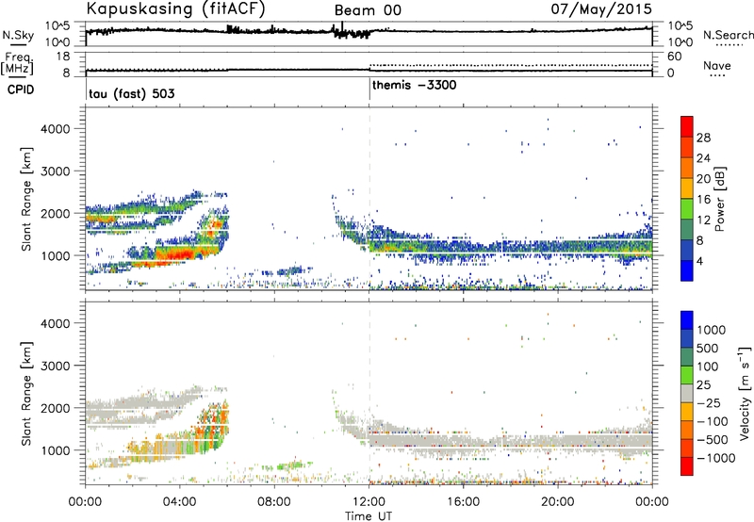This screenshot has height=522, width=754.
Task: Click the '16:00' time axis label
Action: pyautogui.click(x=463, y=502)
